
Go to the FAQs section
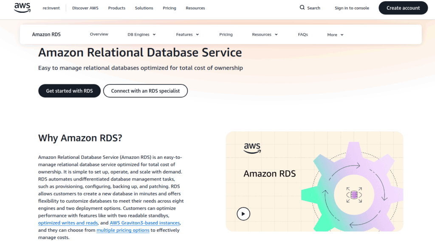tap(303, 34)
